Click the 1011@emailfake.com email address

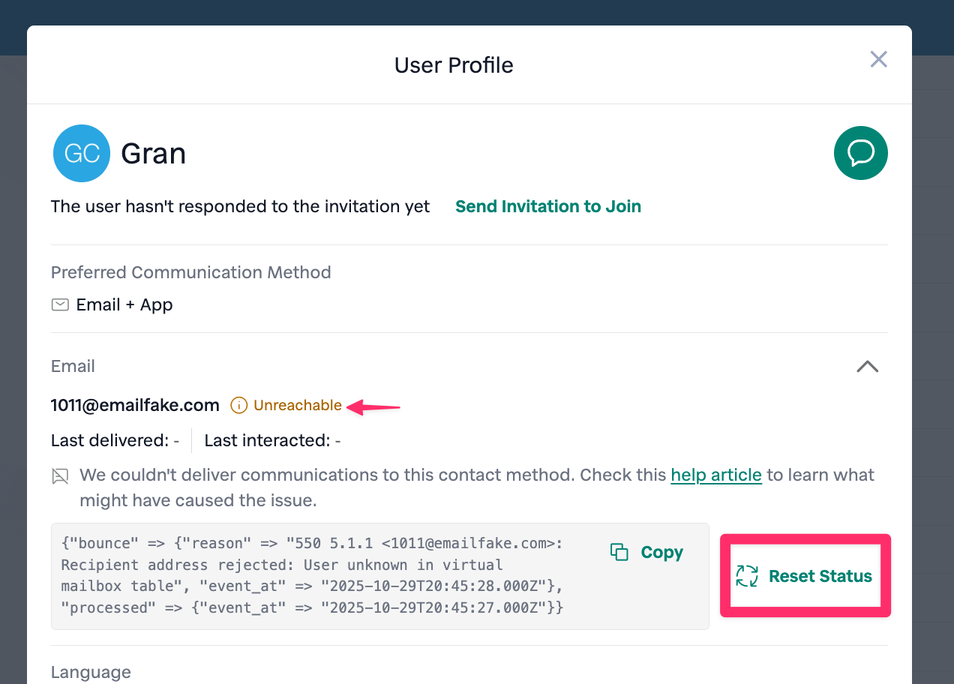pyautogui.click(x=135, y=406)
